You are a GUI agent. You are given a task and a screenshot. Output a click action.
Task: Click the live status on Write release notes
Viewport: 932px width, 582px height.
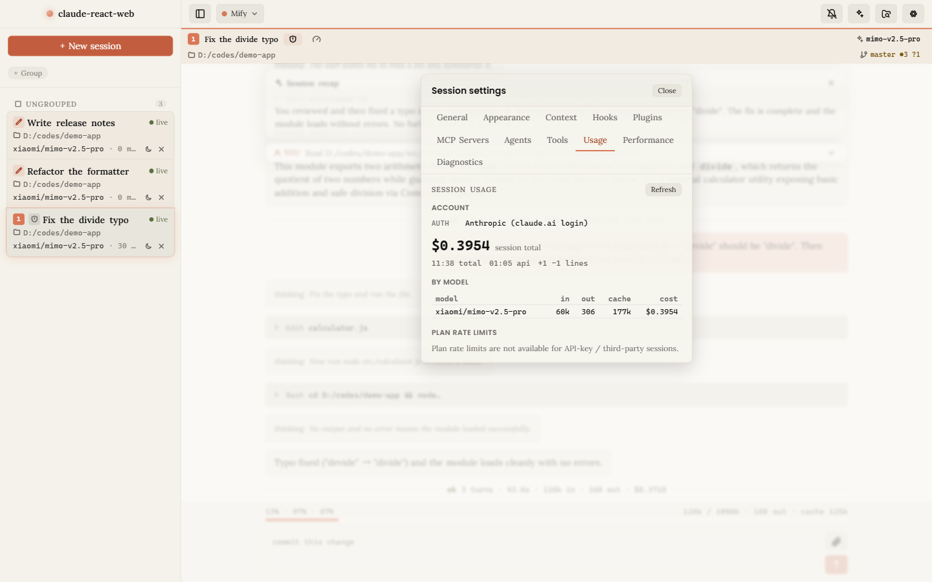(159, 122)
